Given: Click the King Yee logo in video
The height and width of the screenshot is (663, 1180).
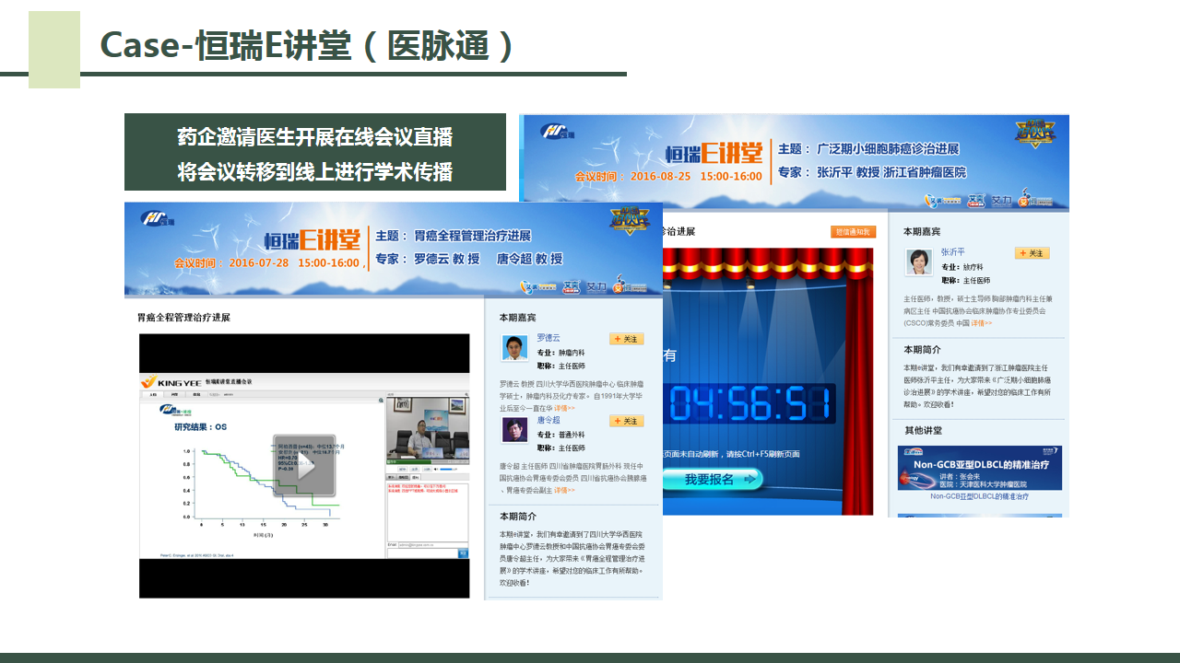Looking at the screenshot, I should (x=171, y=381).
